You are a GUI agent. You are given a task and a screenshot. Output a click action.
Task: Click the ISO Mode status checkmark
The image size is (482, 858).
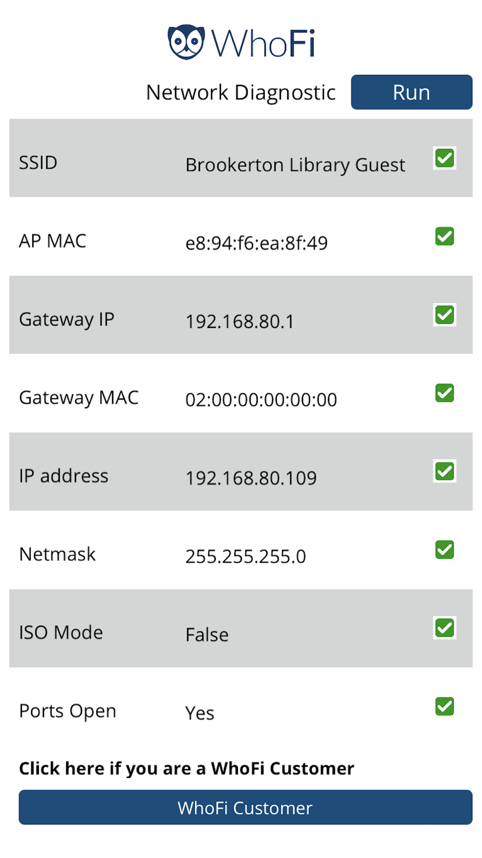click(x=444, y=628)
